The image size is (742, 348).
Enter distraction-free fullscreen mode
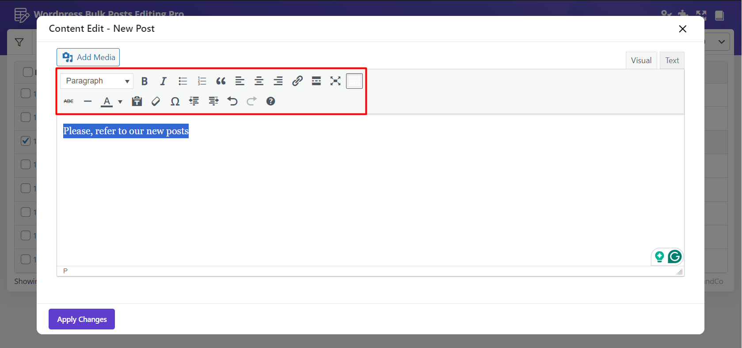pyautogui.click(x=335, y=81)
